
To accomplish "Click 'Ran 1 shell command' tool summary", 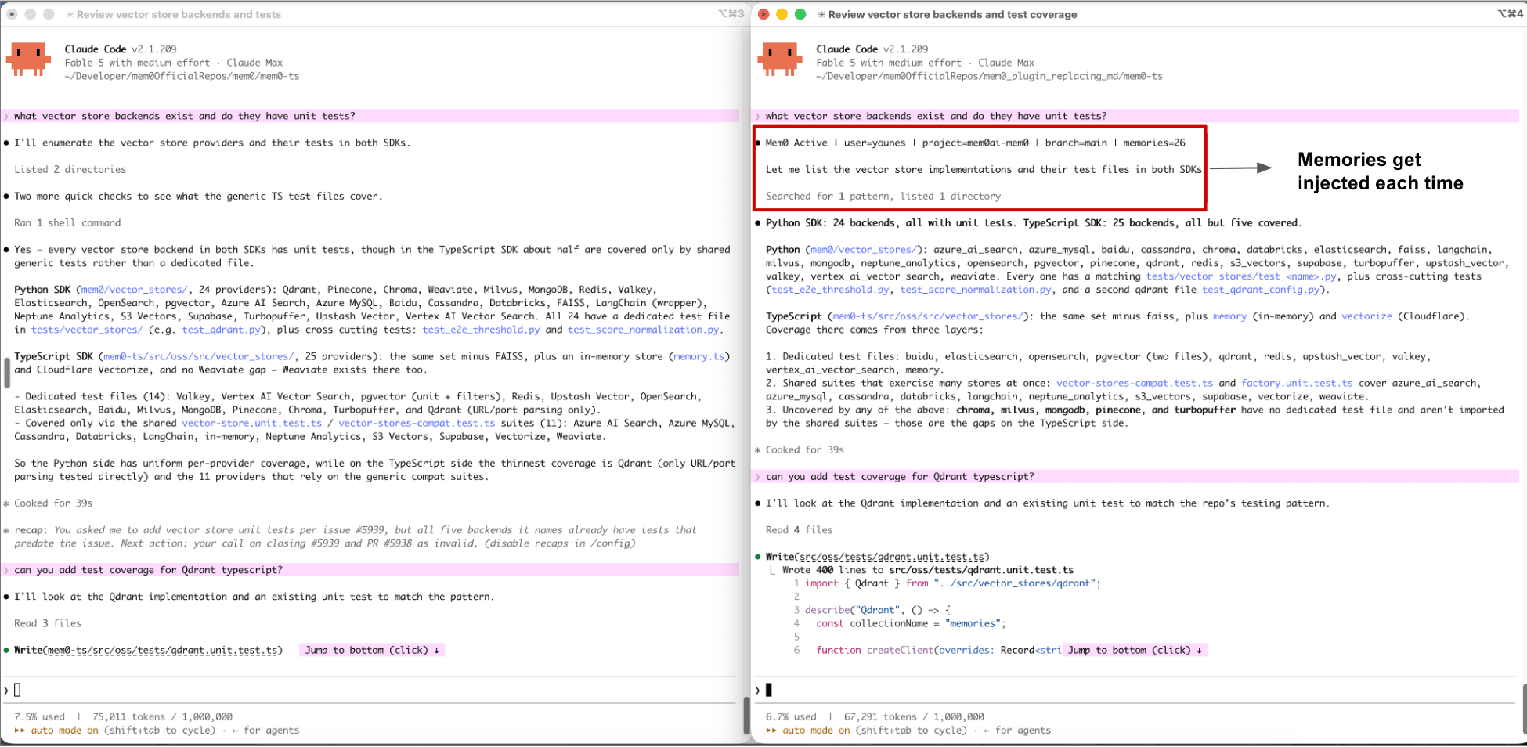I will pyautogui.click(x=67, y=222).
